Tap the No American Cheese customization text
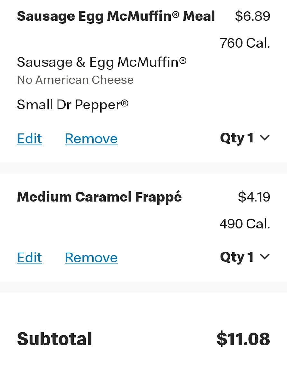This screenshot has height=386, width=287. point(75,80)
